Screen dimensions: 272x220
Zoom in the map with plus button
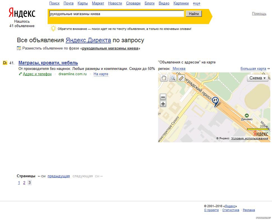pyautogui.click(x=163, y=104)
